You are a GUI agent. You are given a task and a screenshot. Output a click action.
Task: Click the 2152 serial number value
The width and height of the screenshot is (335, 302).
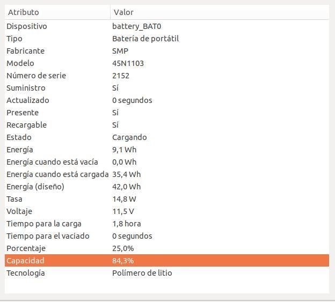121,76
